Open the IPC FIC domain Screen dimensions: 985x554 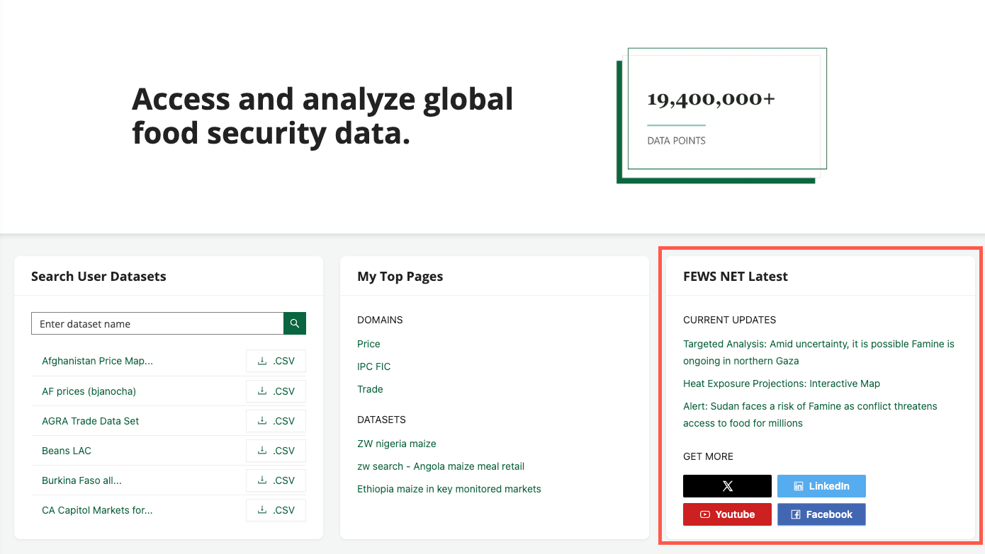pyautogui.click(x=373, y=367)
